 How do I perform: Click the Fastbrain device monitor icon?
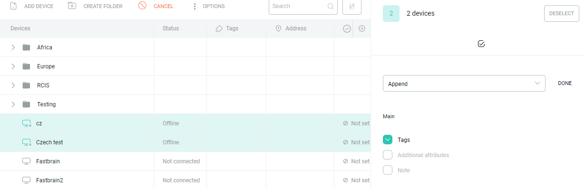[x=27, y=161]
